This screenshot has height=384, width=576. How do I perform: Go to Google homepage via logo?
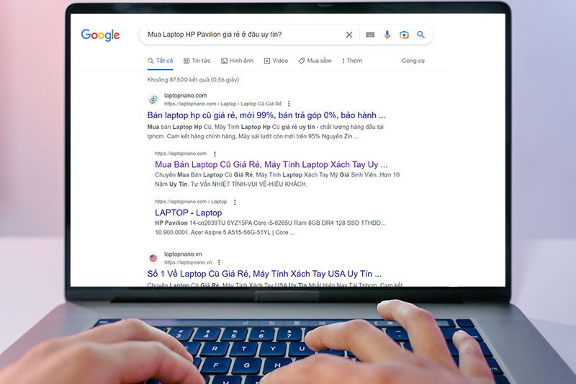pos(100,35)
